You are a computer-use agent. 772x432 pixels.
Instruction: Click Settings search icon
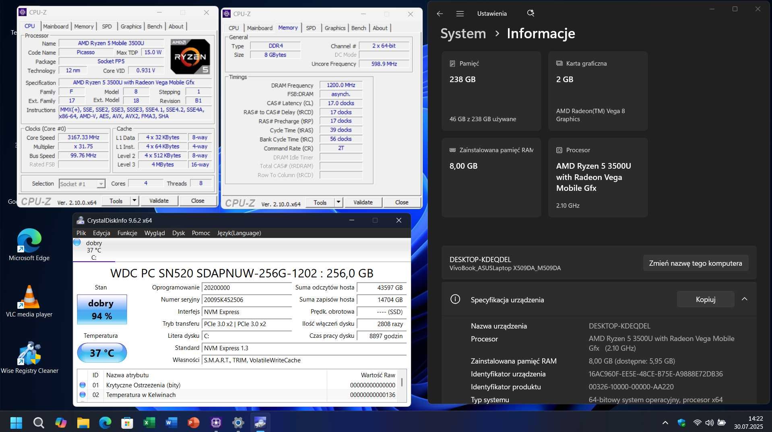(x=530, y=13)
